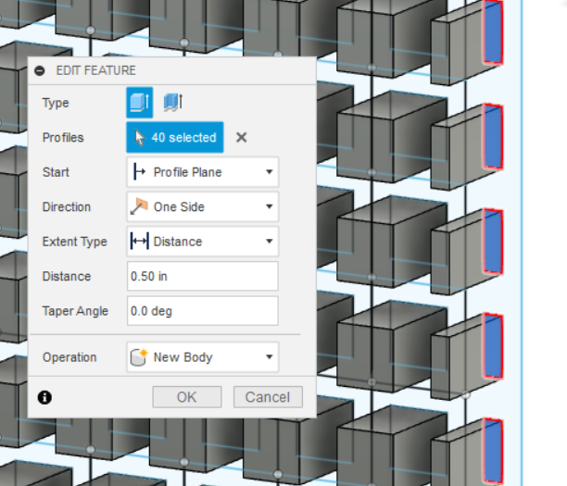The image size is (567, 486).
Task: Click the 40 selected profiles button
Action: click(175, 137)
